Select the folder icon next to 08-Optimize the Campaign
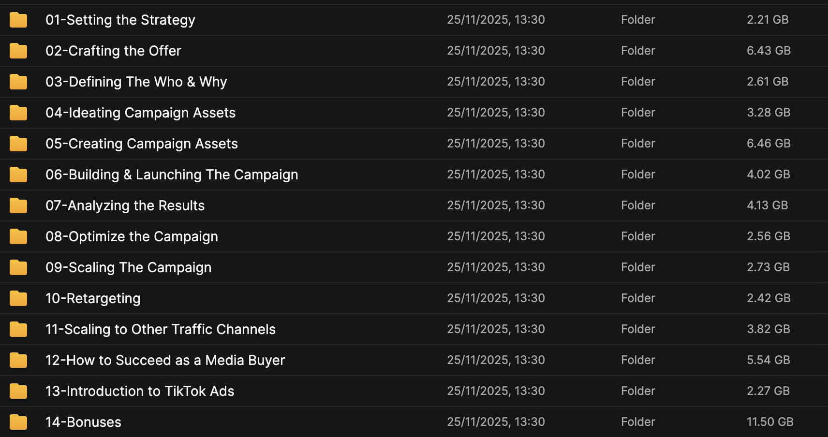Image resolution: width=828 pixels, height=437 pixels. [18, 236]
